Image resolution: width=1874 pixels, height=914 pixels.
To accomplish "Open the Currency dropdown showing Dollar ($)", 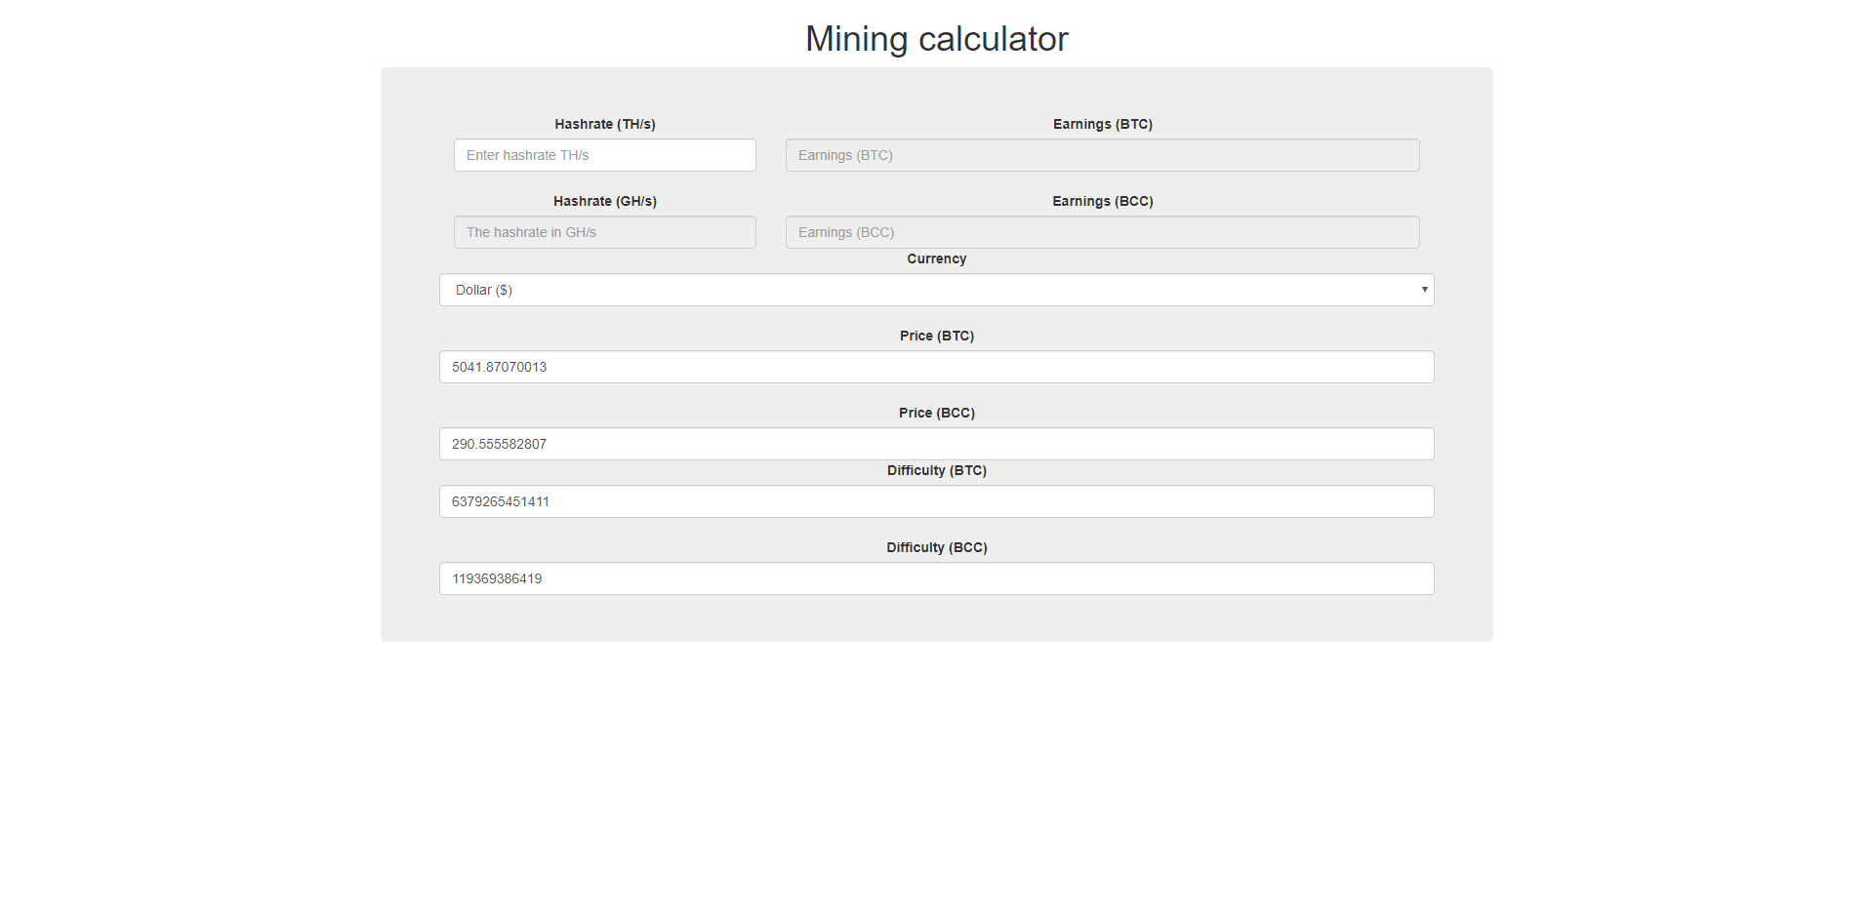I will pos(936,290).
